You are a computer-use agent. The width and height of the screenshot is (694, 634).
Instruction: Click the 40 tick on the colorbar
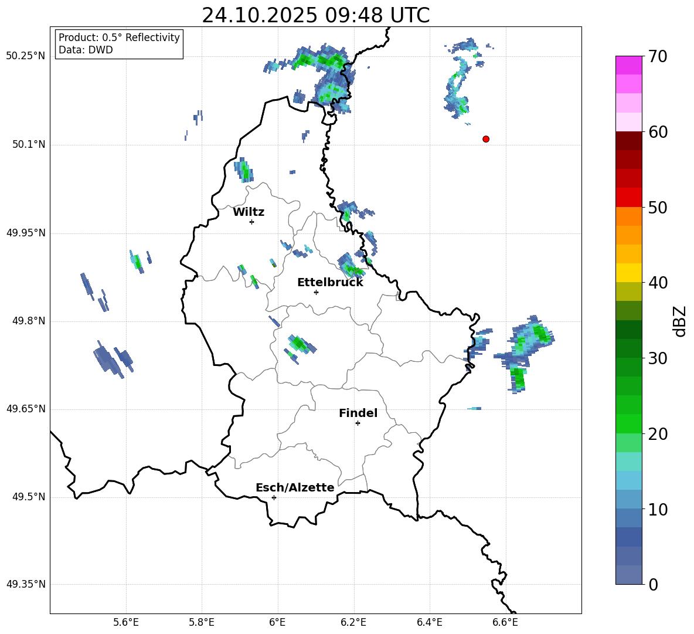click(657, 283)
